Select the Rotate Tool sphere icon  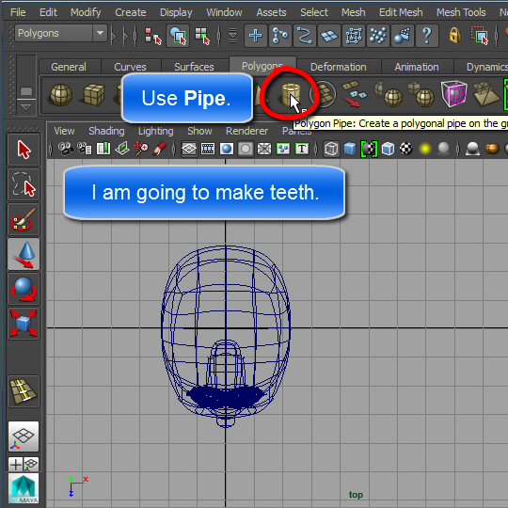[24, 289]
